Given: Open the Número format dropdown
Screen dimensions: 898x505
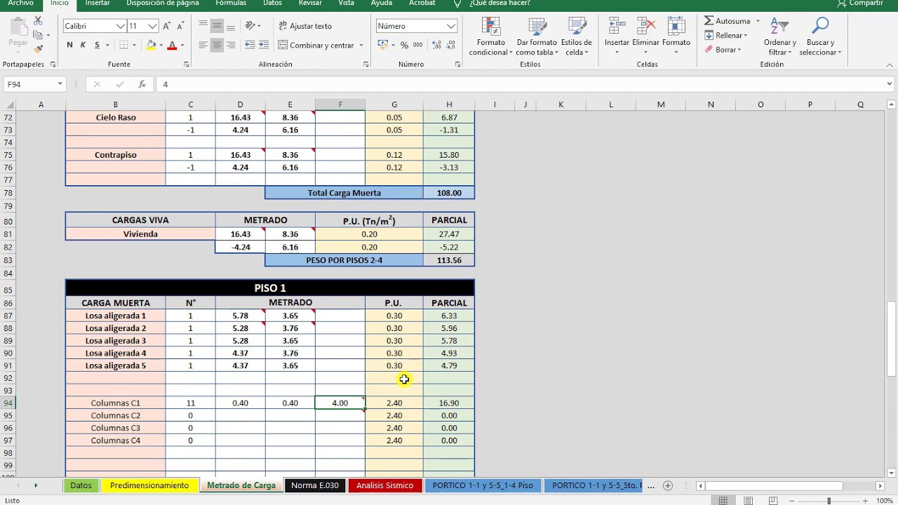Looking at the screenshot, I should coord(451,26).
